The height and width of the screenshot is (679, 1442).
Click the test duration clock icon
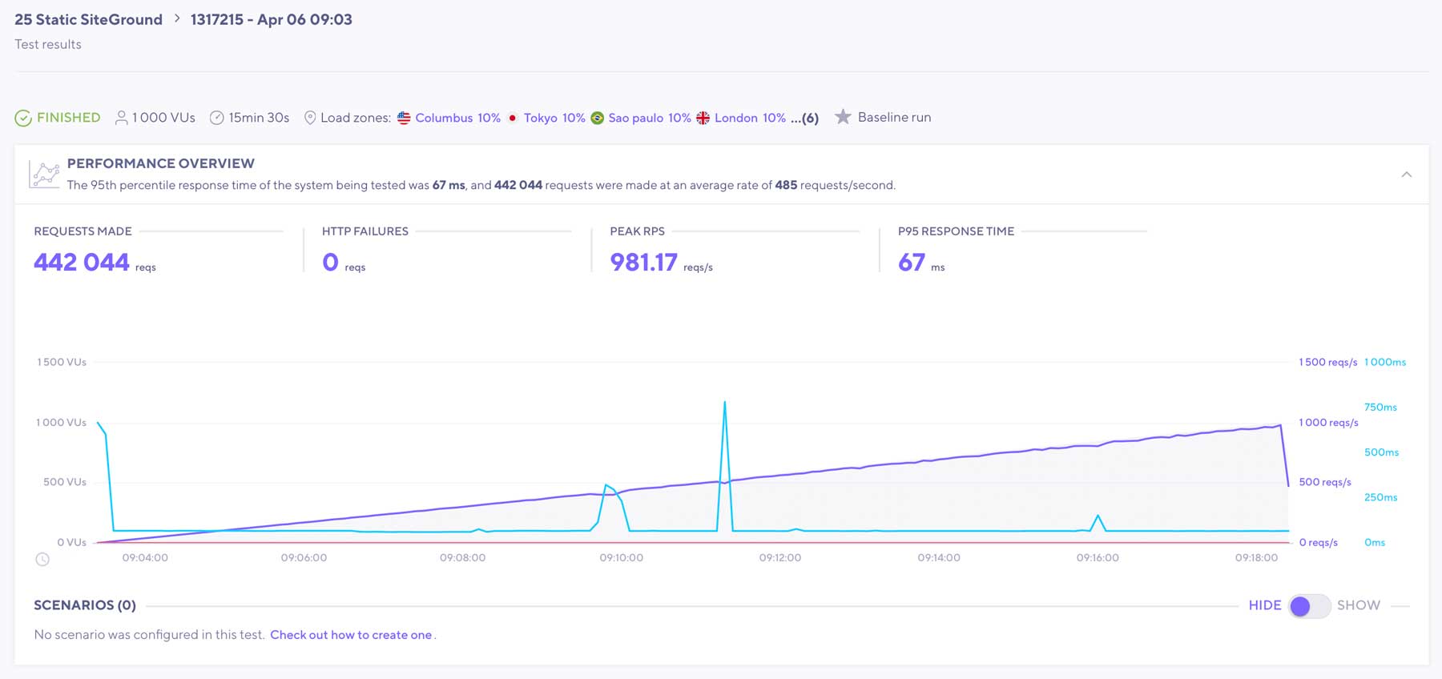pyautogui.click(x=216, y=118)
